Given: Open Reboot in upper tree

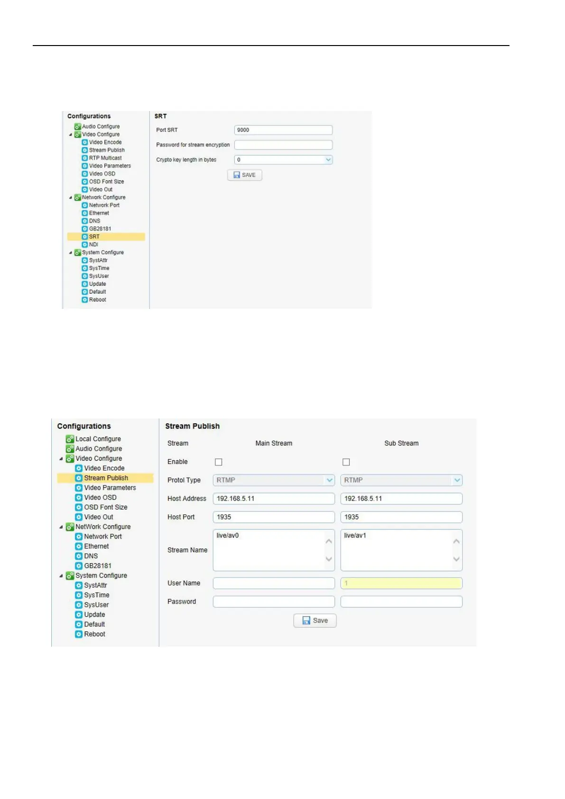Looking at the screenshot, I should pos(98,300).
